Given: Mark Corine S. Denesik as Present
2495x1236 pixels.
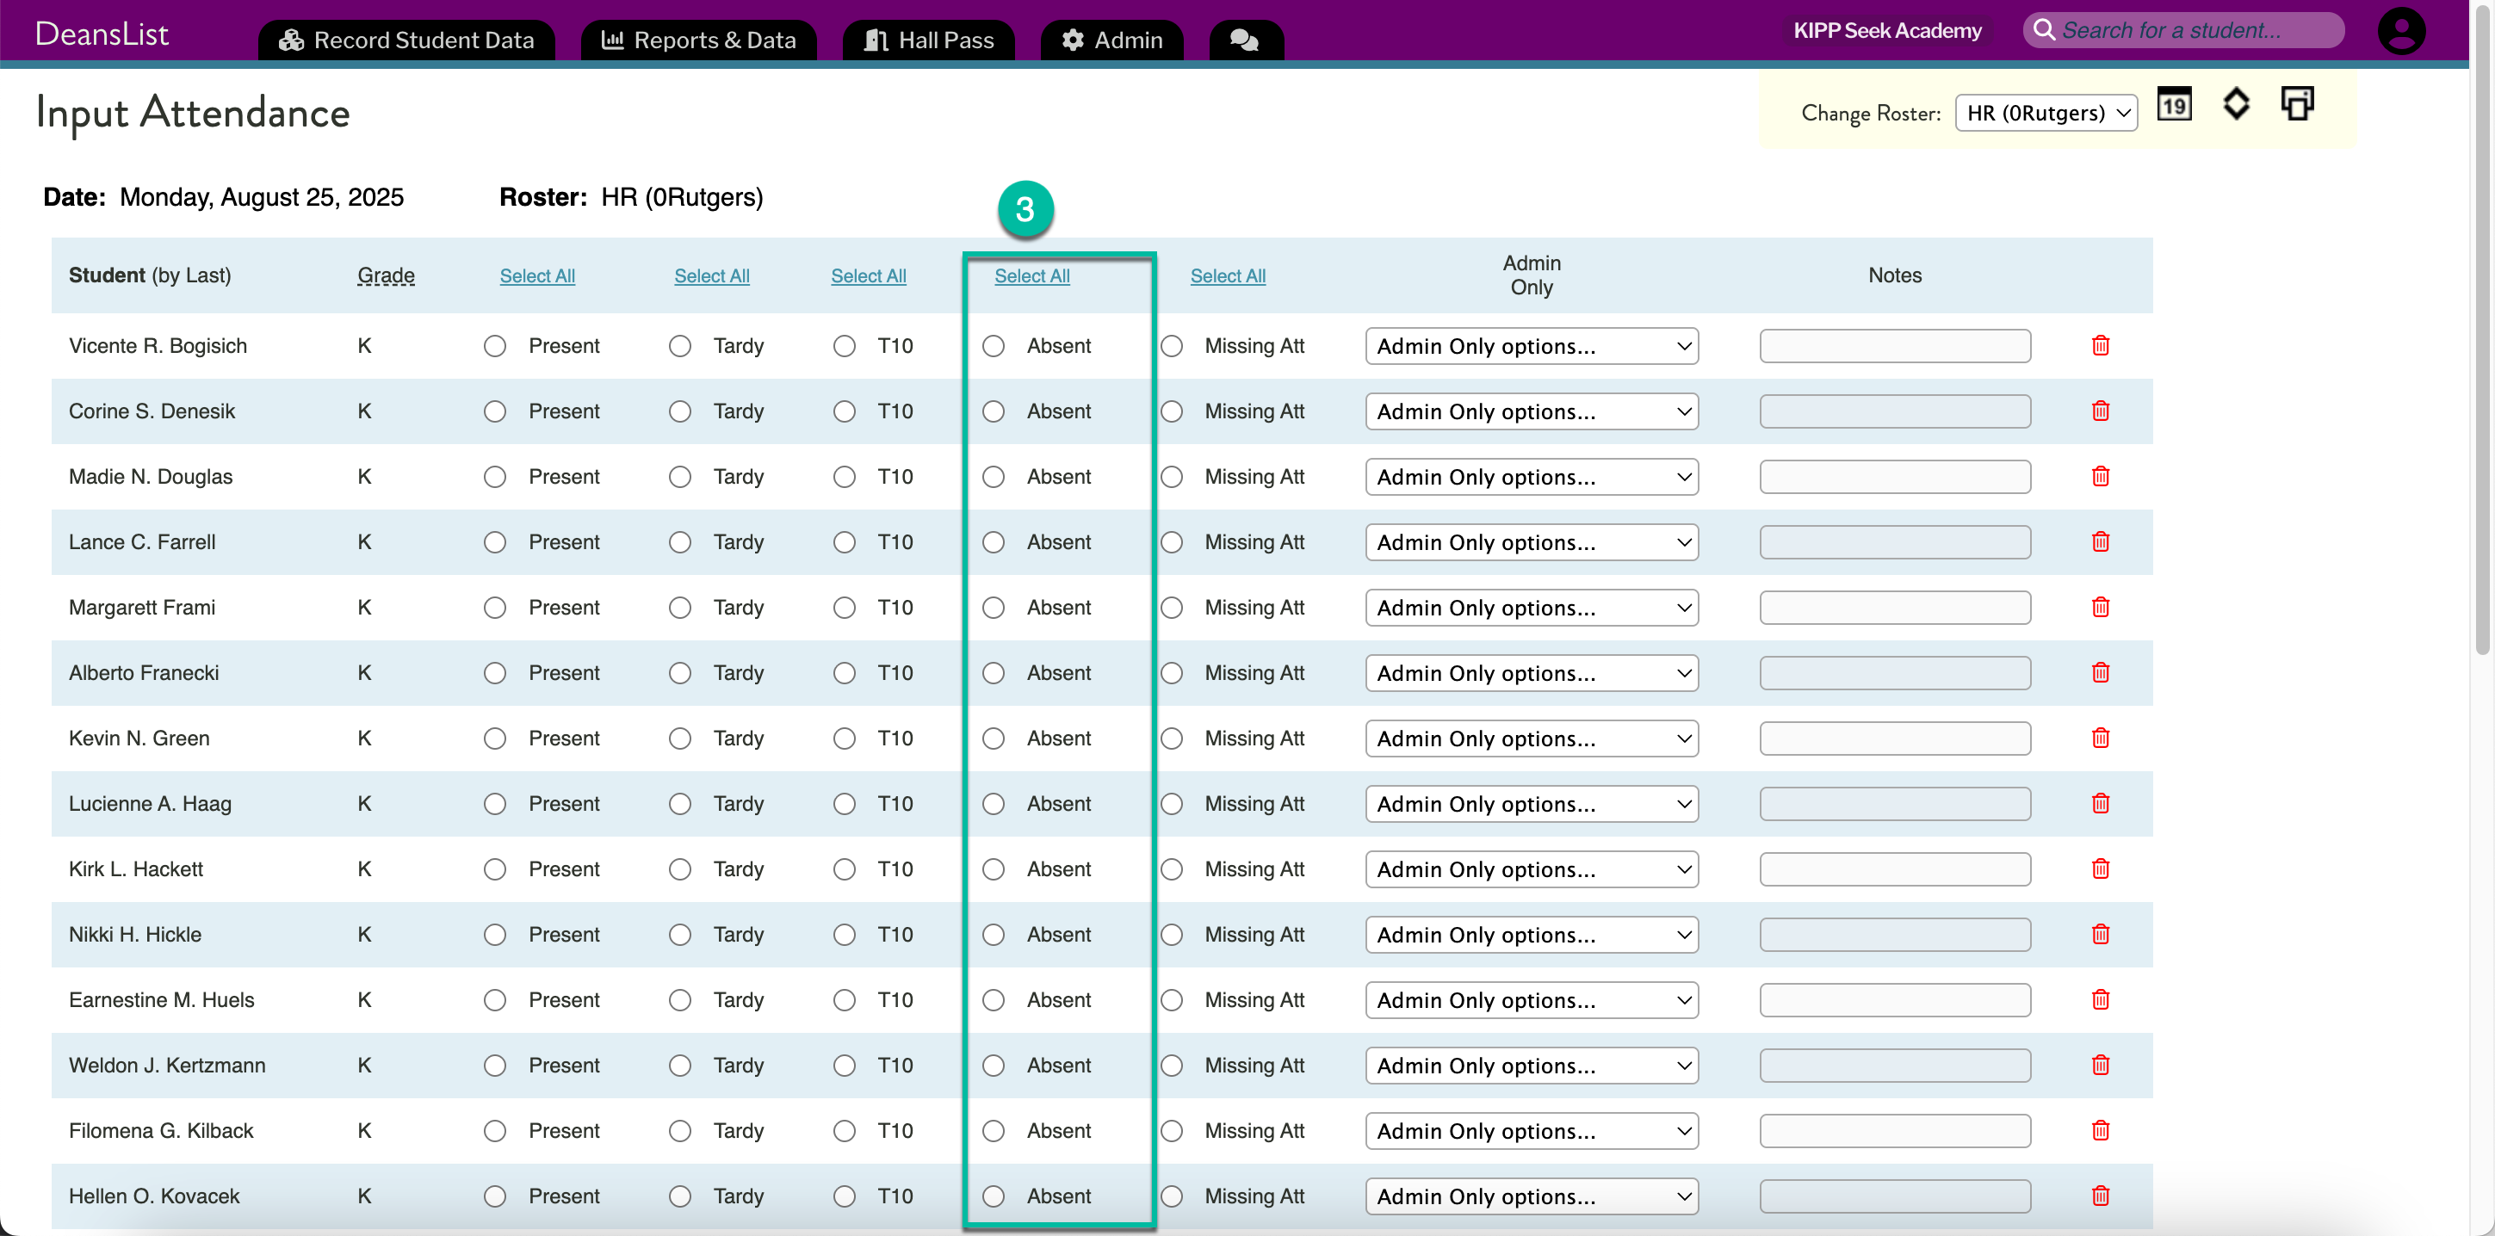Looking at the screenshot, I should [495, 411].
